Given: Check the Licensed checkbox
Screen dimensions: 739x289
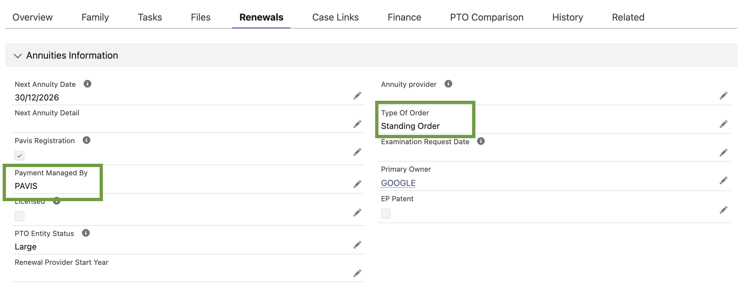Looking at the screenshot, I should pyautogui.click(x=20, y=216).
